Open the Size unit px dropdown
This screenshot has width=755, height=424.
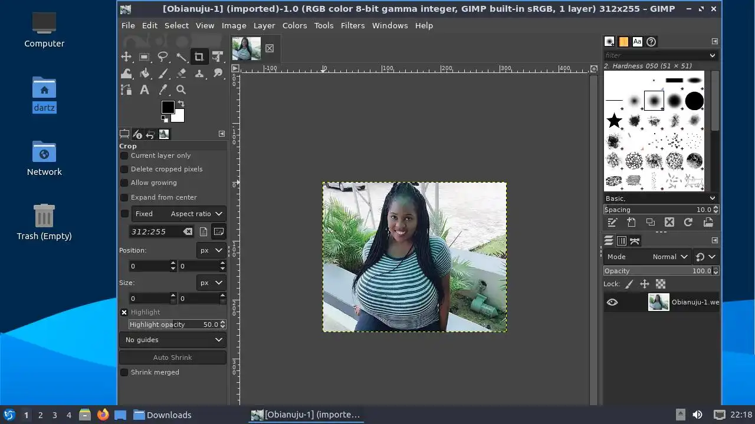[211, 283]
